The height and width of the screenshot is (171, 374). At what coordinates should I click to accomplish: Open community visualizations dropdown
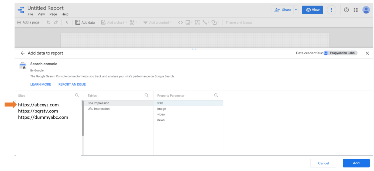[133, 22]
